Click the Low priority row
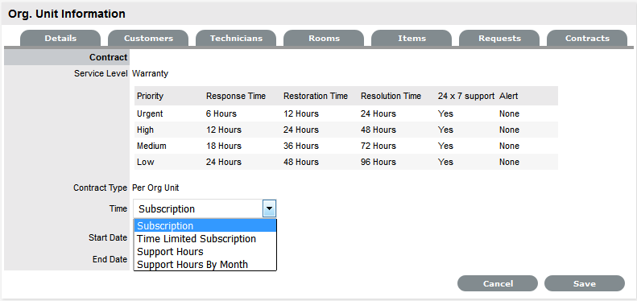This screenshot has width=637, height=301. [345, 162]
